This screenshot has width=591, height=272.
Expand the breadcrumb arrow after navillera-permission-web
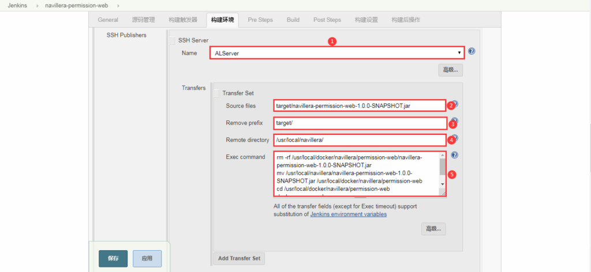[x=119, y=5]
